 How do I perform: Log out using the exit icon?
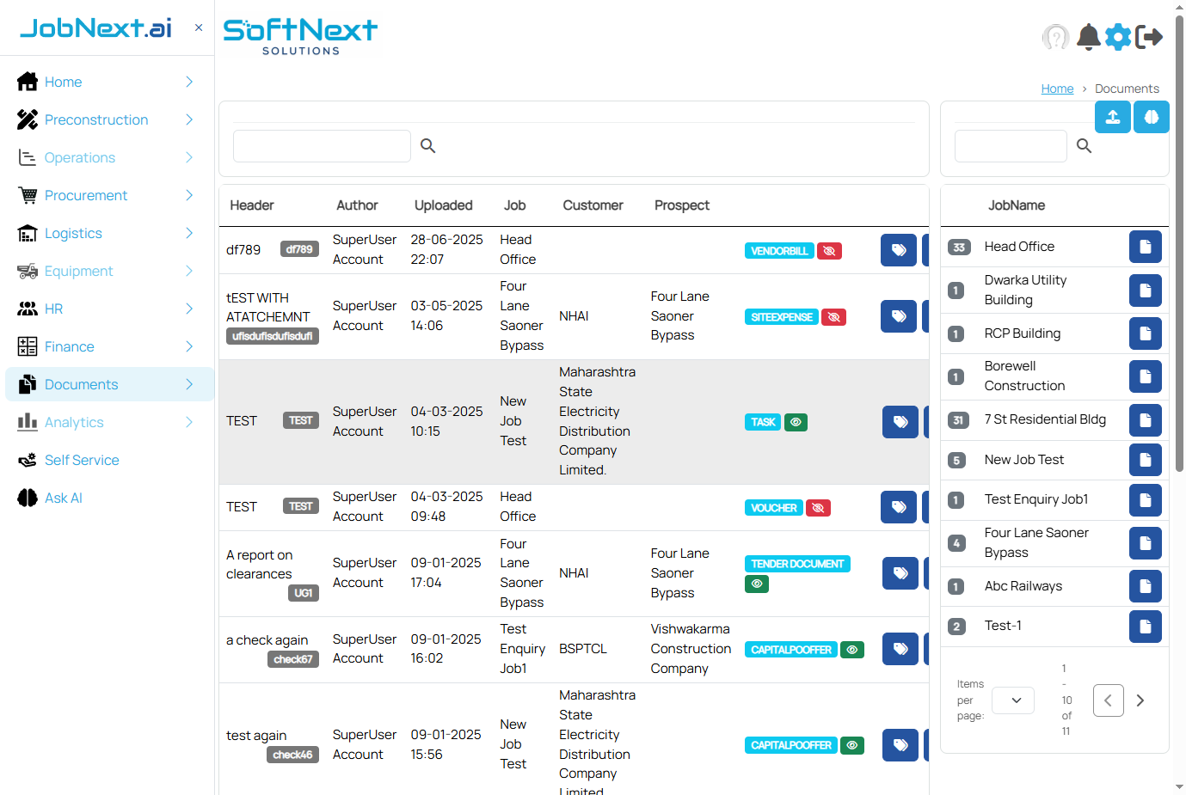click(1151, 37)
